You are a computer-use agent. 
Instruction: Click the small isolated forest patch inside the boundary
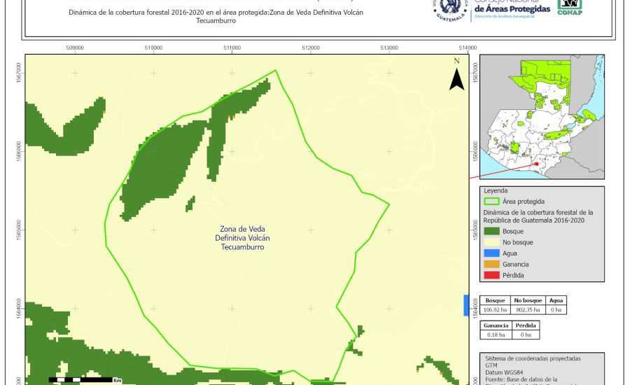[x=190, y=204]
